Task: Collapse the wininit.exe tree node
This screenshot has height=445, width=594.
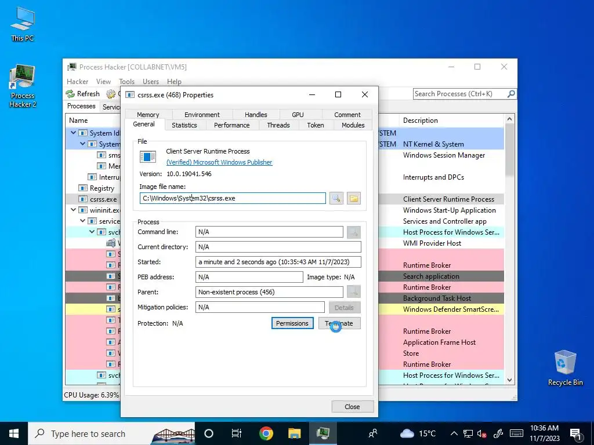Action: click(x=74, y=210)
